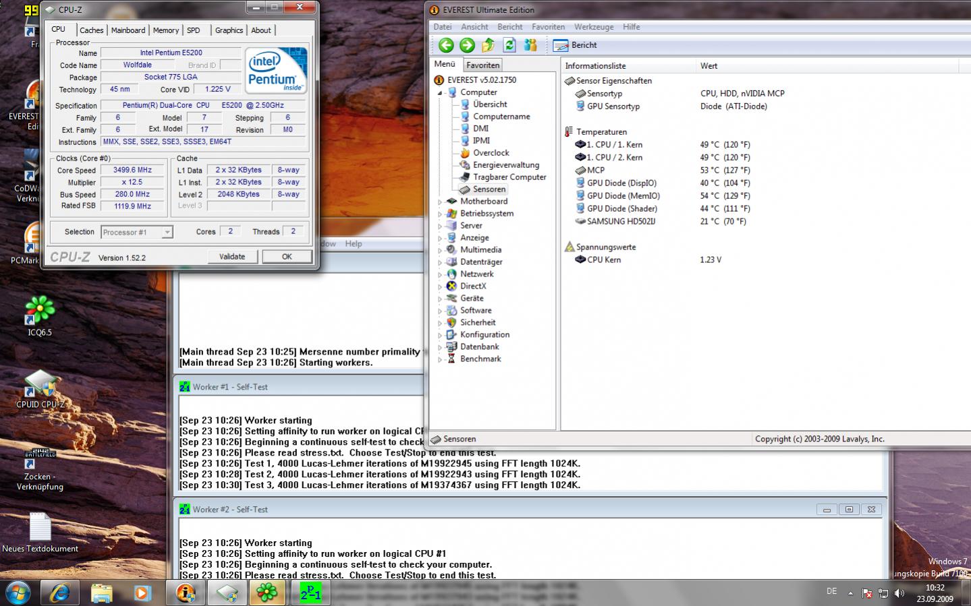Viewport: 971px width, 606px height.
Task: Click the Prime95 taskbar icon
Action: coord(310,593)
